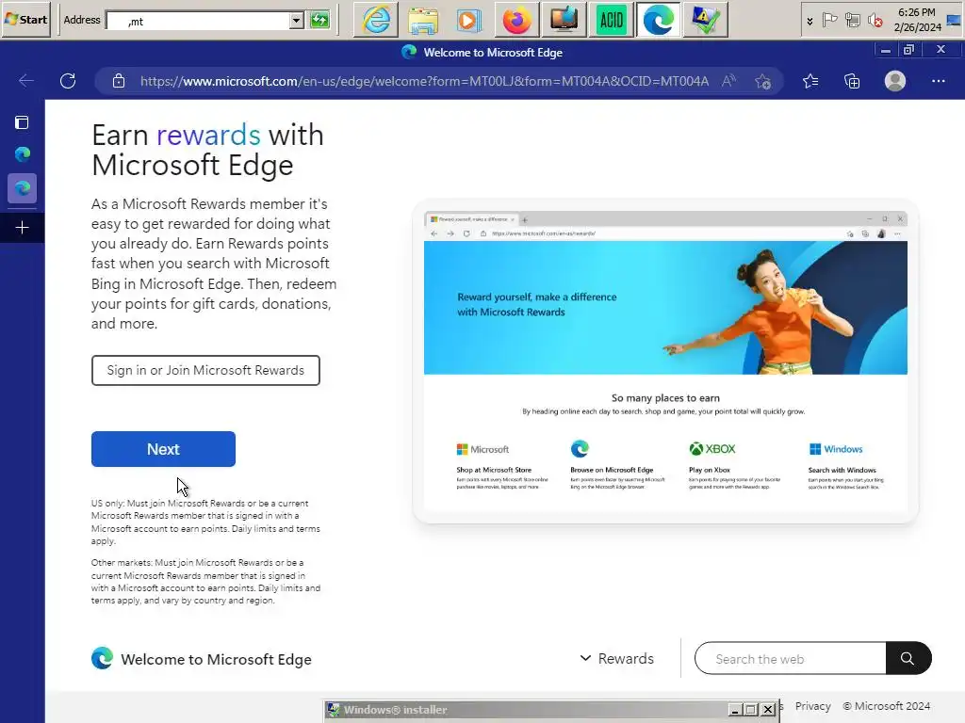This screenshot has height=723, width=965.
Task: Open the ACID application in taskbar
Action: [x=611, y=21]
